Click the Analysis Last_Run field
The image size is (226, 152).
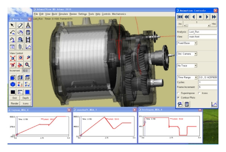203,32
